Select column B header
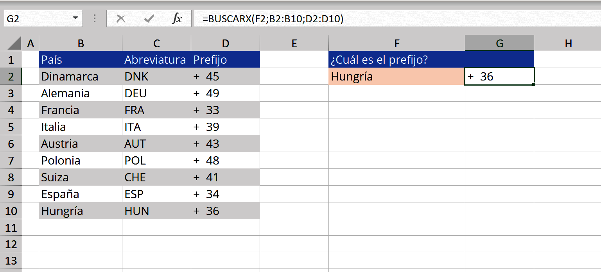 click(x=81, y=43)
